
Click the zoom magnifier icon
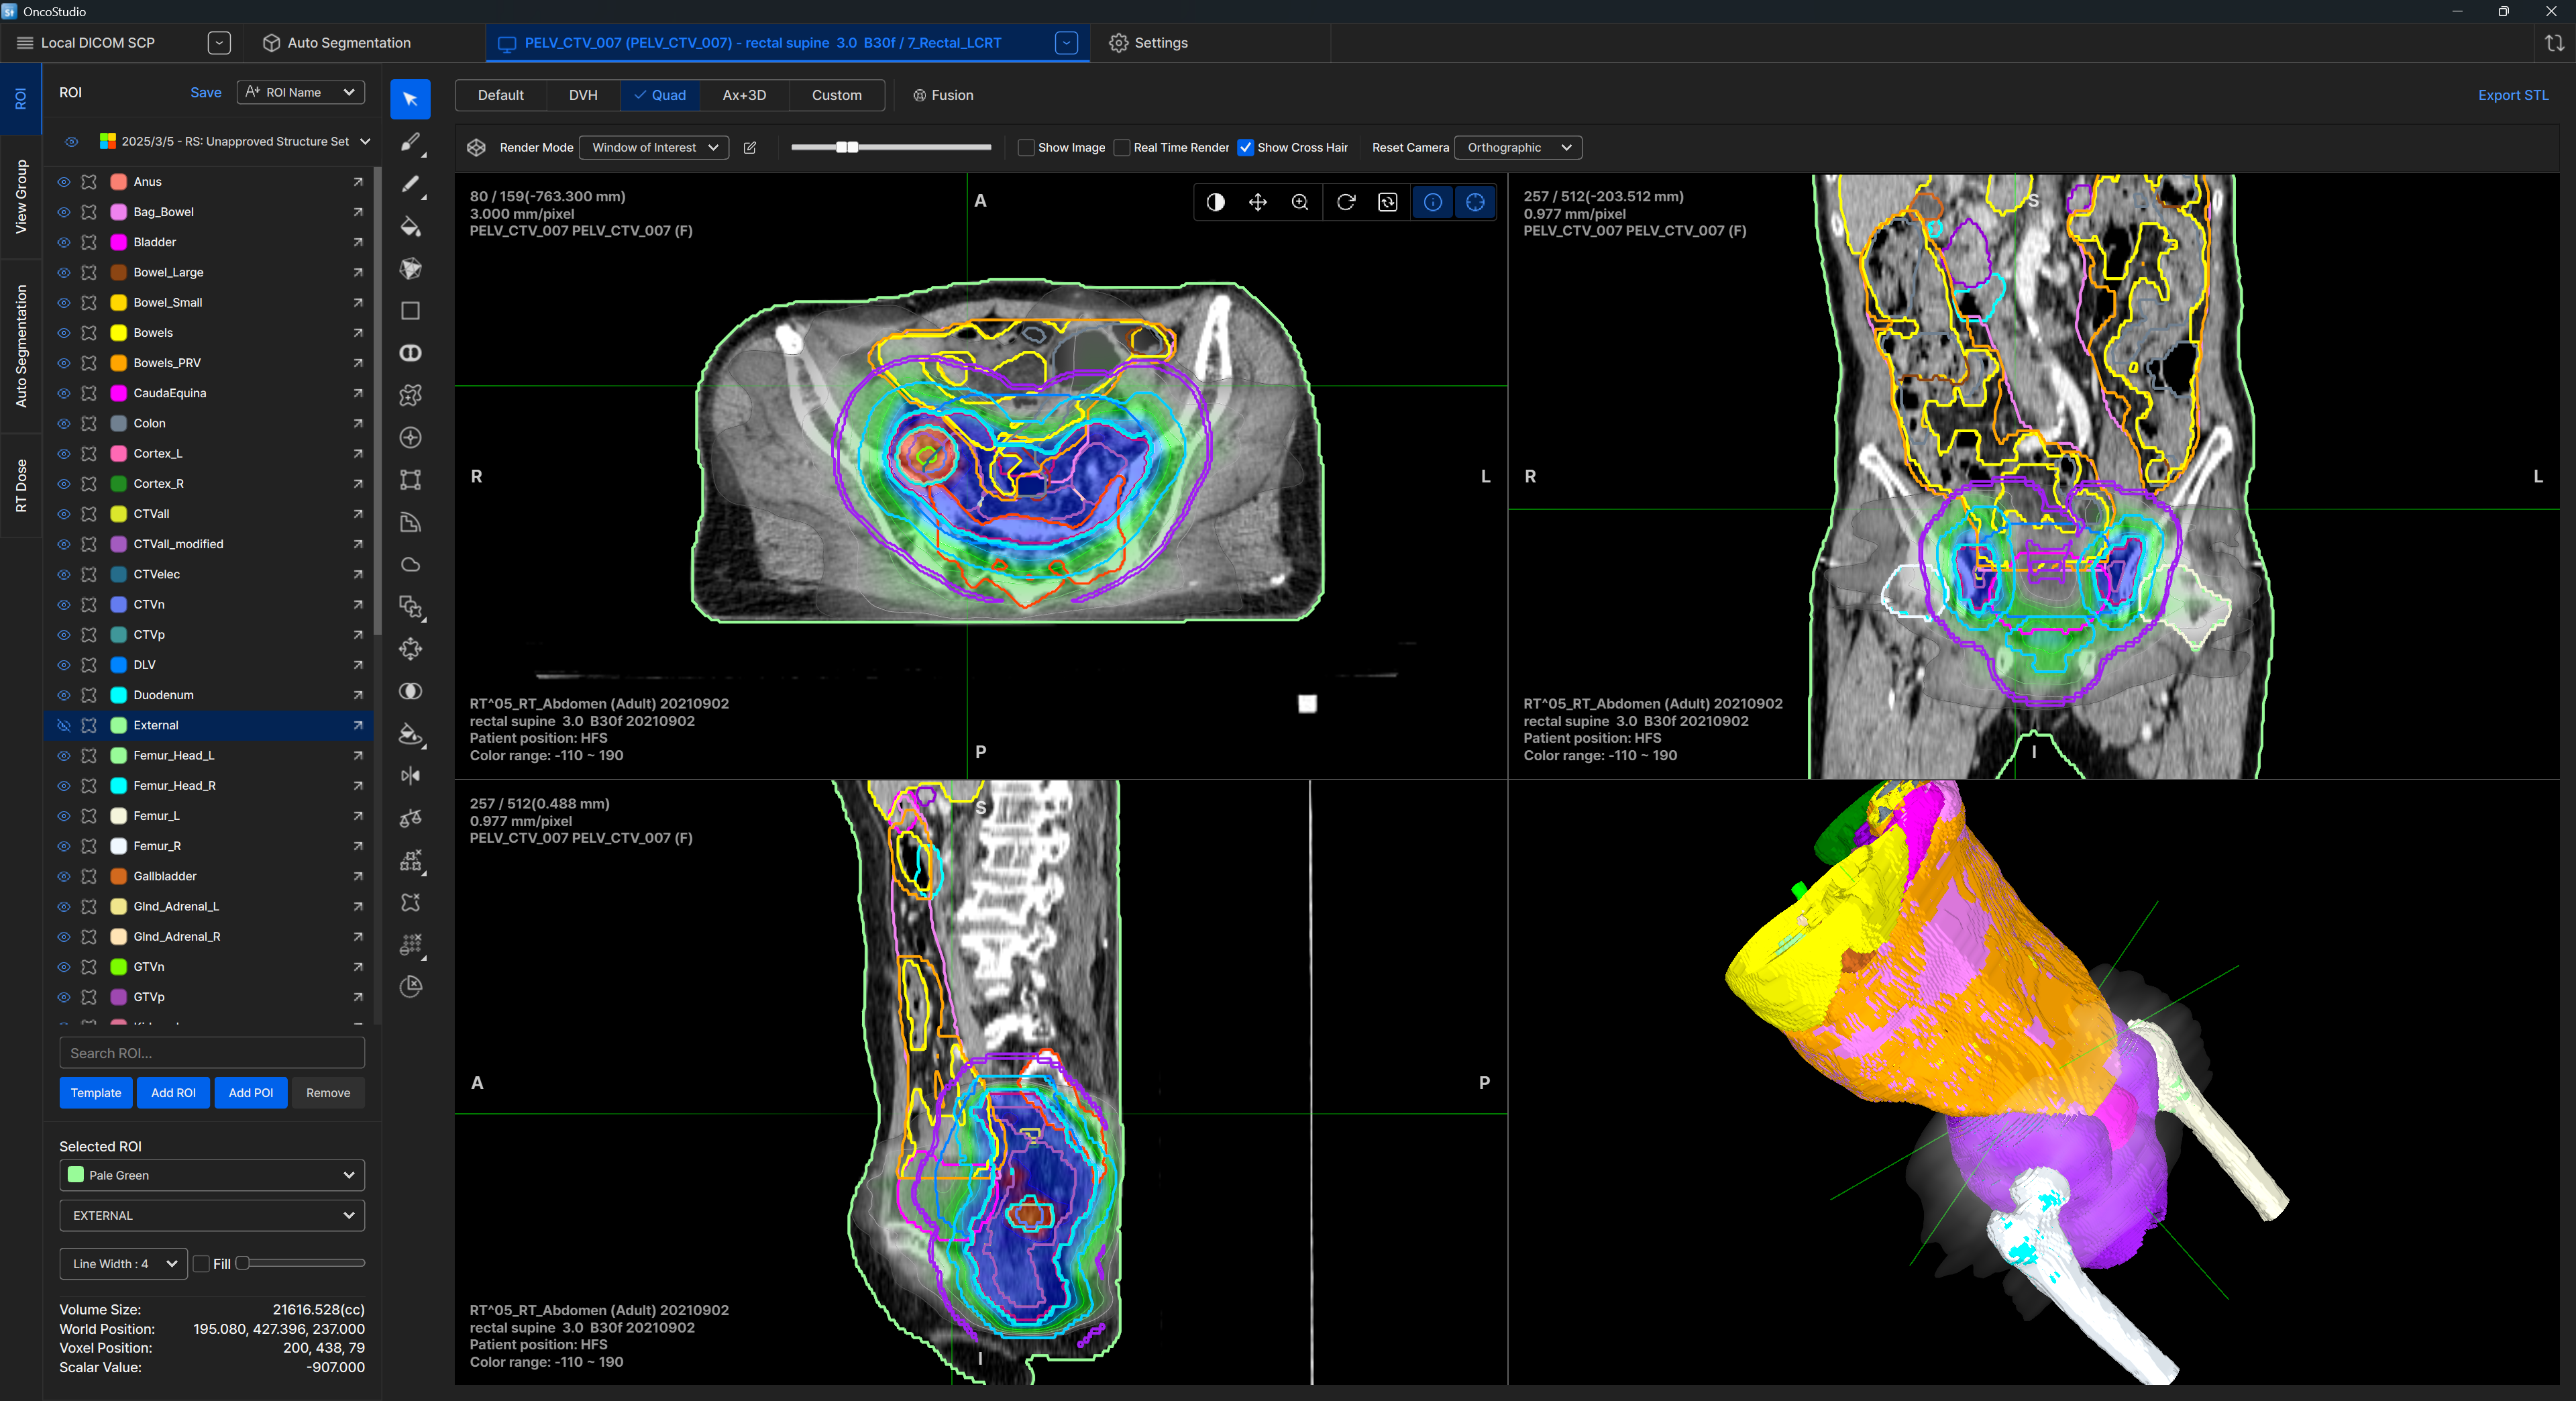[1300, 202]
